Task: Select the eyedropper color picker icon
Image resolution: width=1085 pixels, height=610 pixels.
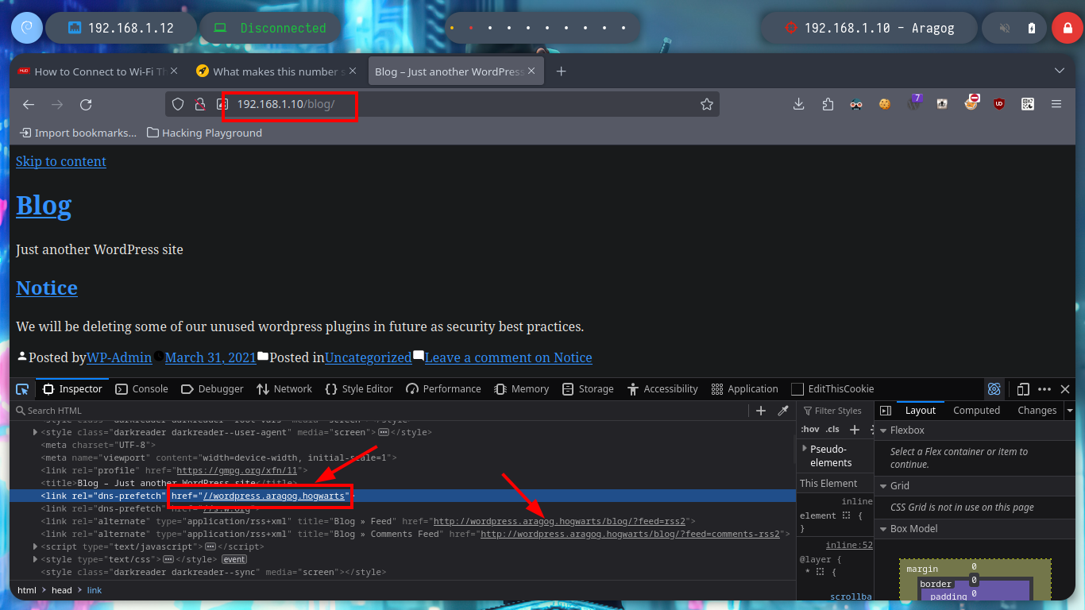Action: pyautogui.click(x=783, y=411)
